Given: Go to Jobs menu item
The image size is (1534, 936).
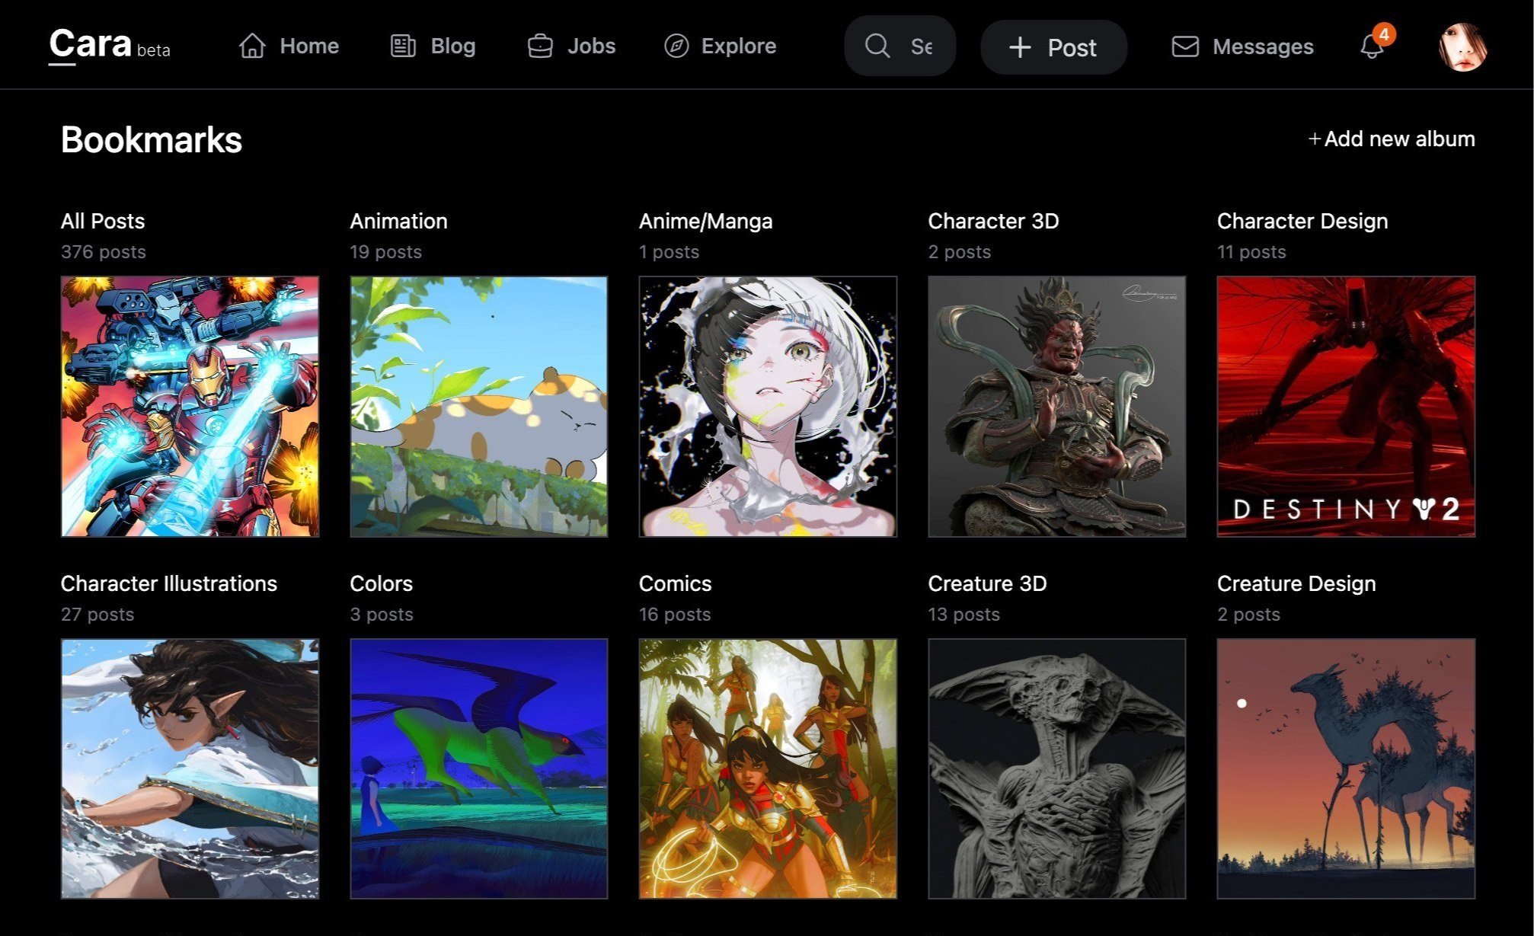Looking at the screenshot, I should (x=591, y=46).
